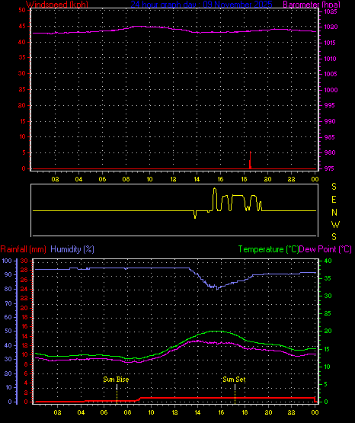Image resolution: width=355 pixels, height=423 pixels.
Task: Click the Sun Rise label
Action: pos(116,380)
